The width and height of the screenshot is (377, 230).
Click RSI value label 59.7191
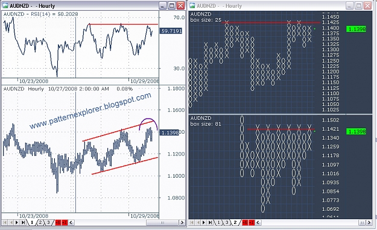171,31
